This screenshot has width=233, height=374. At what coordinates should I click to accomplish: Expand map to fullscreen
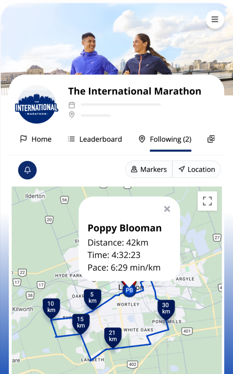coord(207,201)
